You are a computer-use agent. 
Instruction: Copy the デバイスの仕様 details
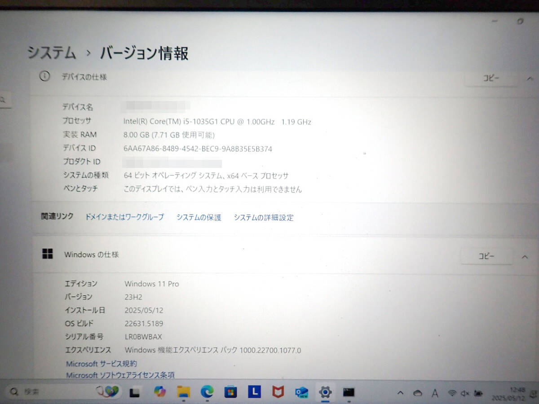click(490, 78)
